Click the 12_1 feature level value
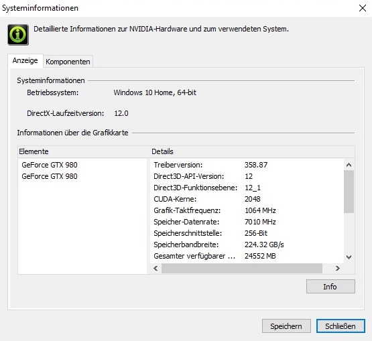 tap(253, 188)
